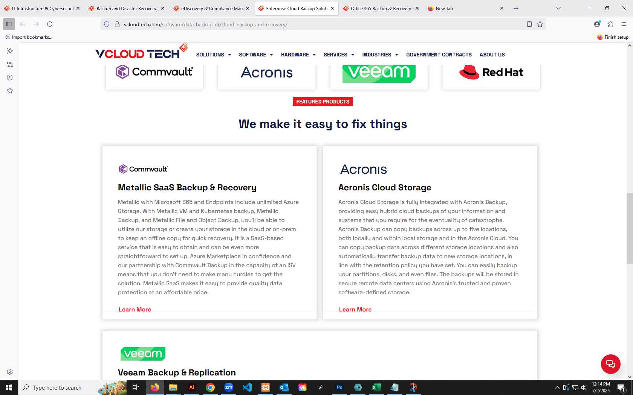Open Excel from taskbar
Image resolution: width=633 pixels, height=395 pixels.
[376, 387]
